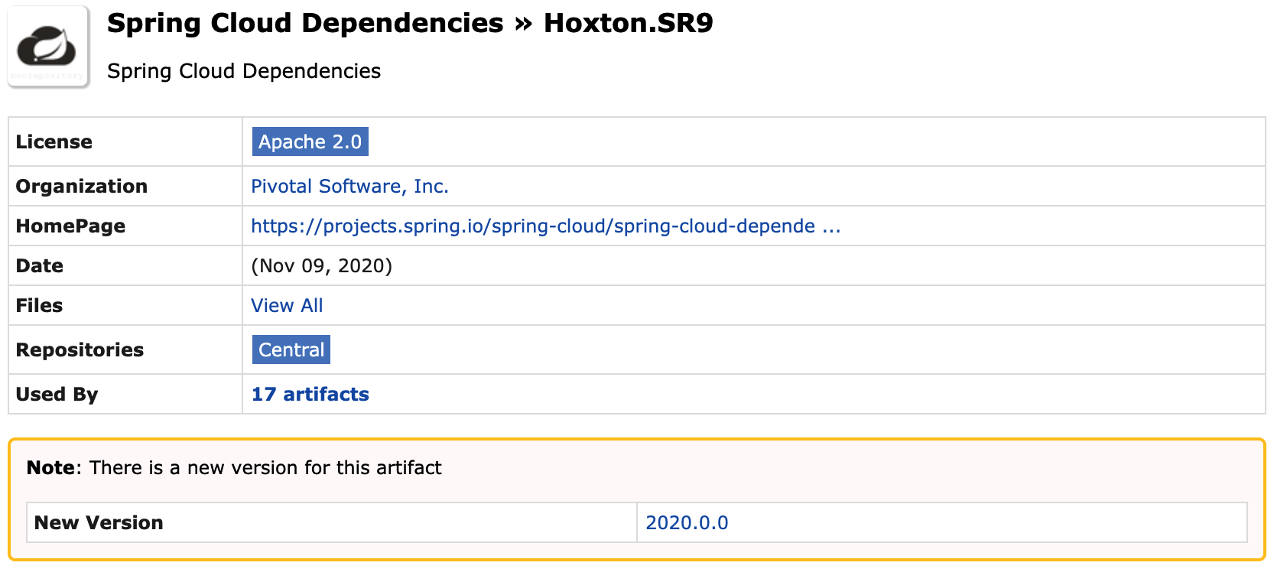Screen dimensions: 1274x569
Task: Click the Organization row label
Action: point(81,186)
